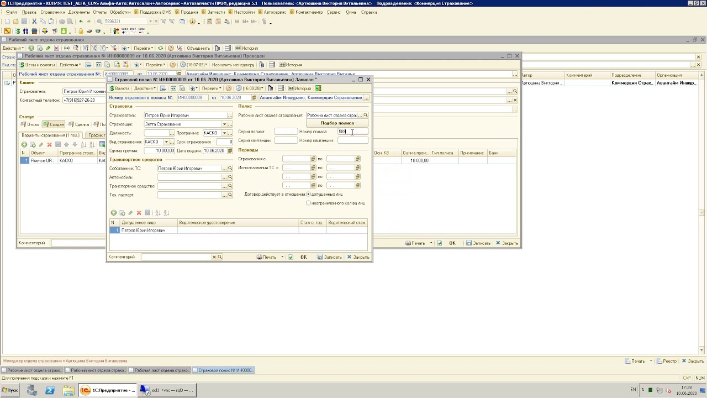The height and width of the screenshot is (398, 707).
Task: Open the help question-mark icon in the Страховой полис toolbar
Action: click(x=229, y=88)
